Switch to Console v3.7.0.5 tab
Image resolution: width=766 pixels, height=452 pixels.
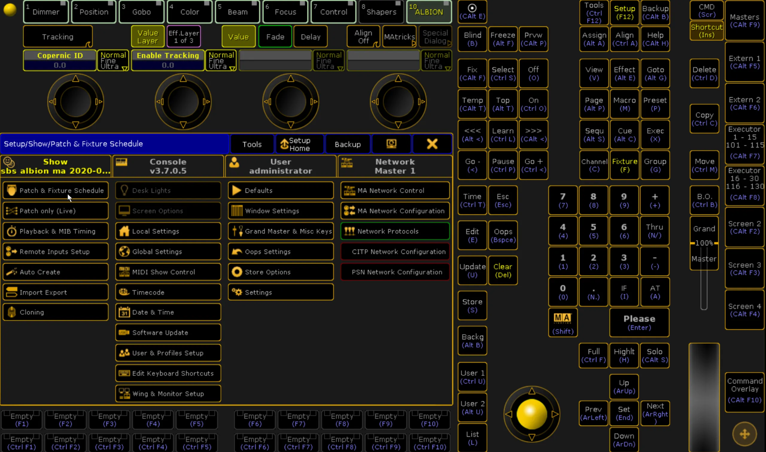pyautogui.click(x=168, y=166)
